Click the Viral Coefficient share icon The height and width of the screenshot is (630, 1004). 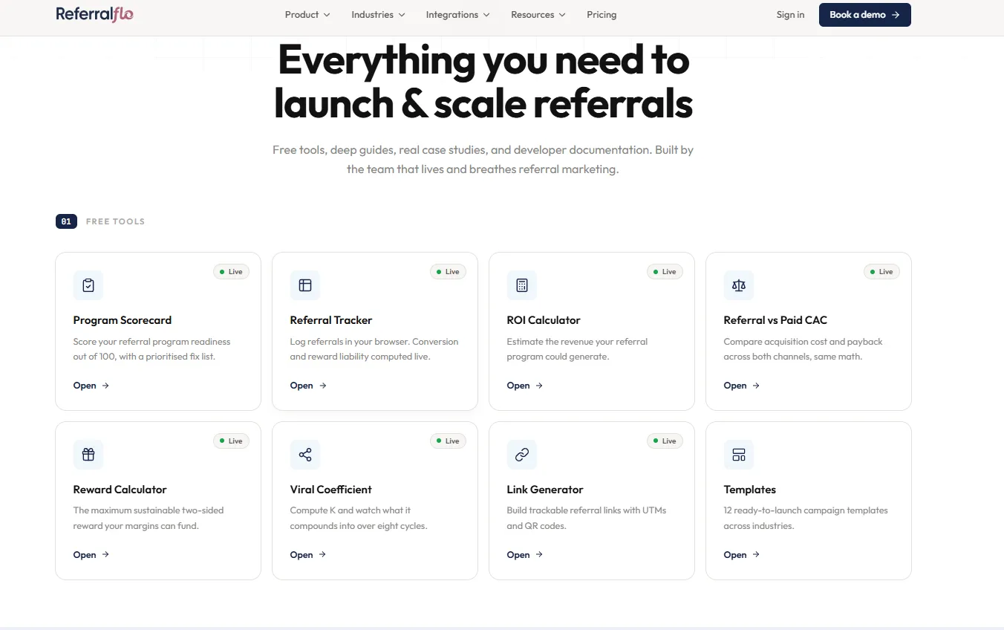point(305,455)
